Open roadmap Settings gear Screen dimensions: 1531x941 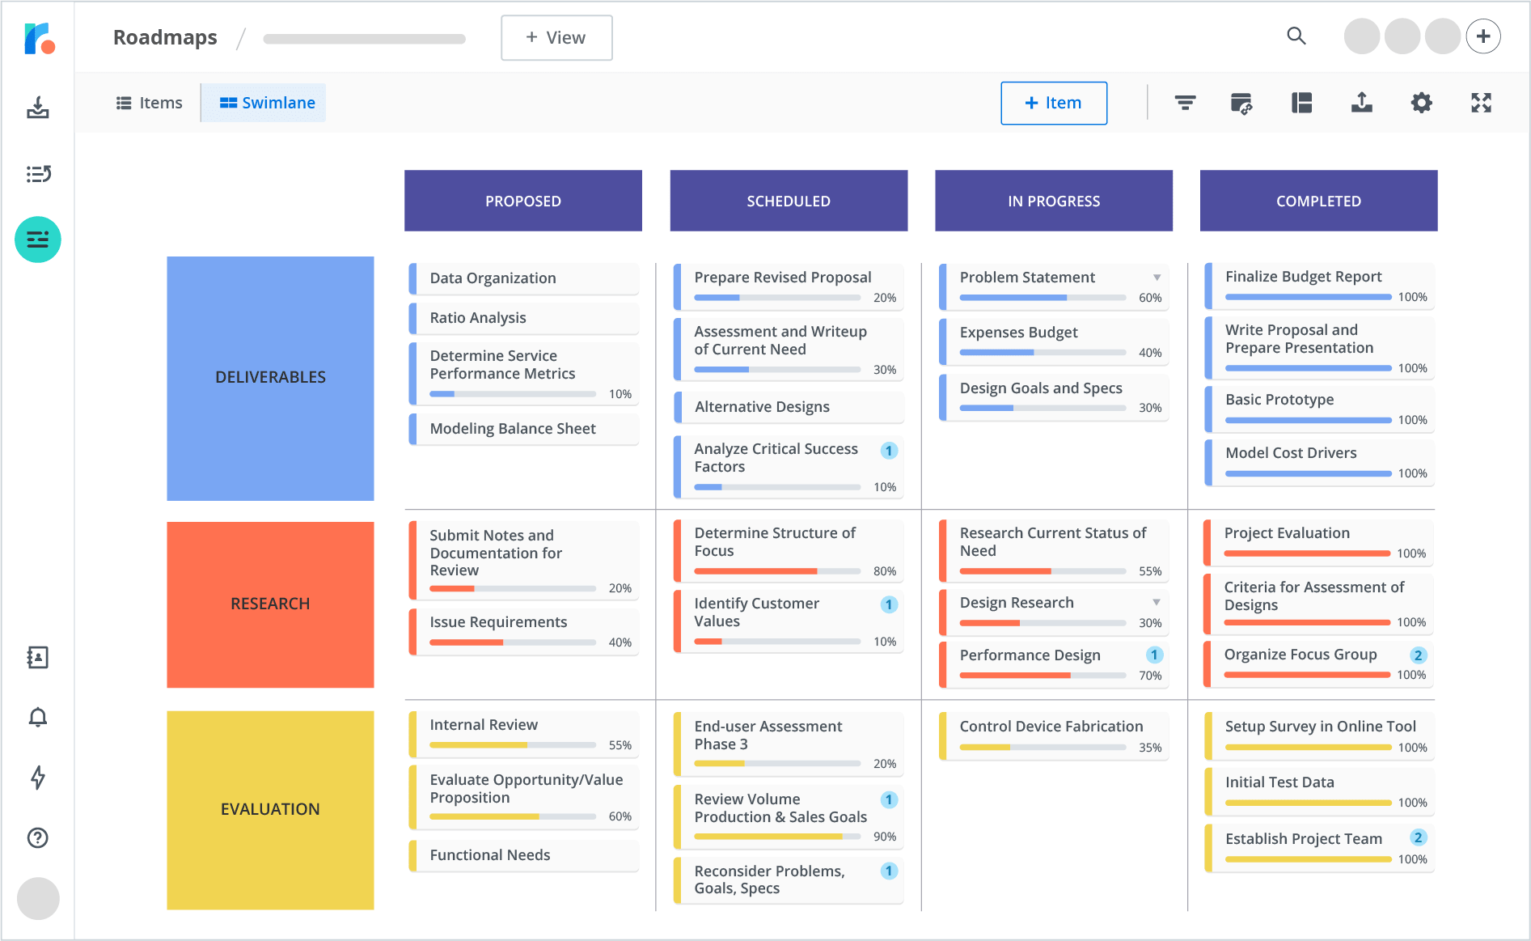tap(1422, 103)
